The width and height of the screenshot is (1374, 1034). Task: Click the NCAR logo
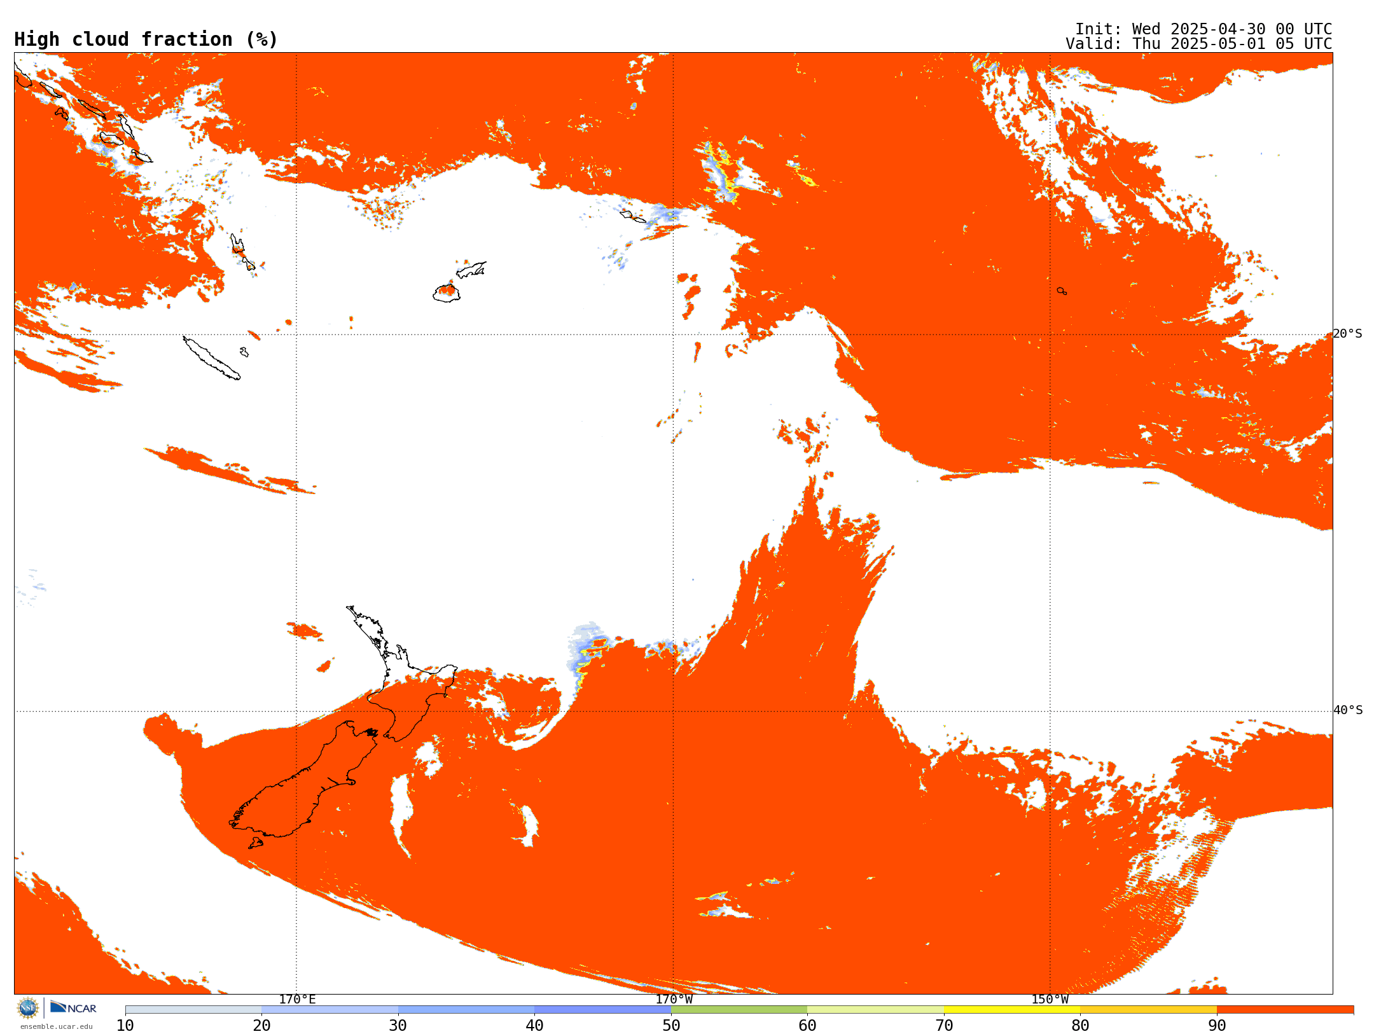[x=73, y=1007]
